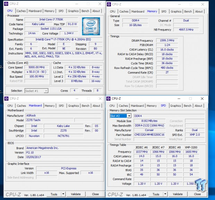Click the 1599.3 MHz DRAM Frequency value
Image resolution: width=215 pixels, height=200 pixels.
167,41
